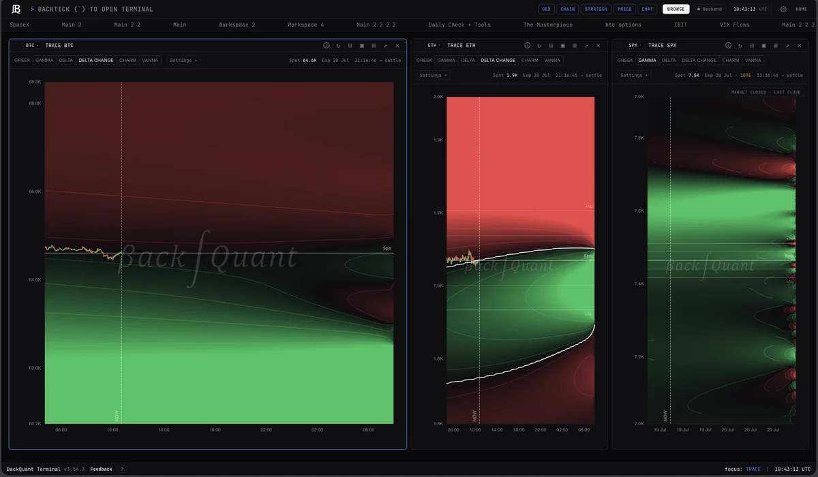Switch to Workspace 4 tab
This screenshot has height=477, width=818.
click(x=305, y=25)
